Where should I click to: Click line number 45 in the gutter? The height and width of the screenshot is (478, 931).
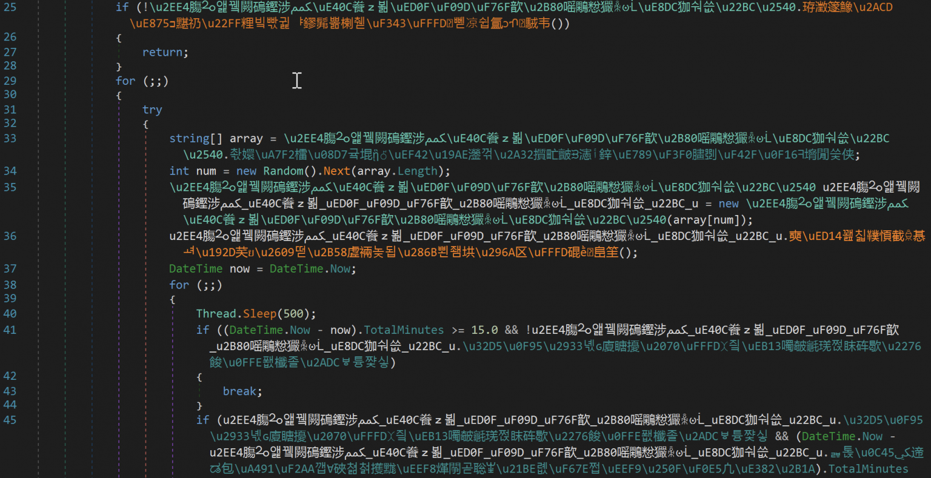pyautogui.click(x=10, y=420)
